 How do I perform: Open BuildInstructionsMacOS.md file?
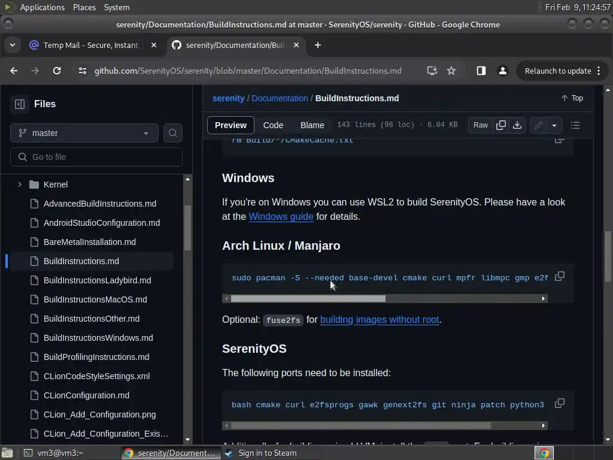[95, 299]
